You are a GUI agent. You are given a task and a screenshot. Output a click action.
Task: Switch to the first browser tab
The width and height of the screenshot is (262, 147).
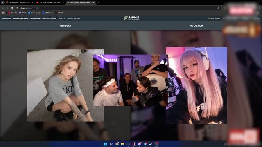pos(20,3)
